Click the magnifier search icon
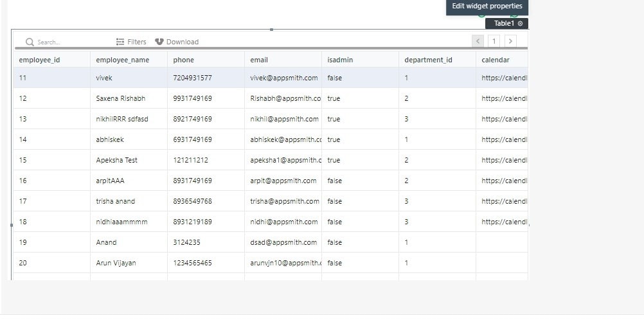The width and height of the screenshot is (644, 320). tap(30, 42)
